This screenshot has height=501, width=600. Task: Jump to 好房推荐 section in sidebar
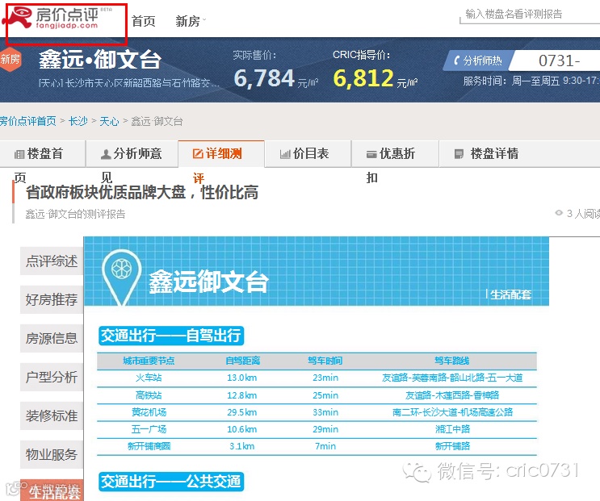click(x=52, y=299)
